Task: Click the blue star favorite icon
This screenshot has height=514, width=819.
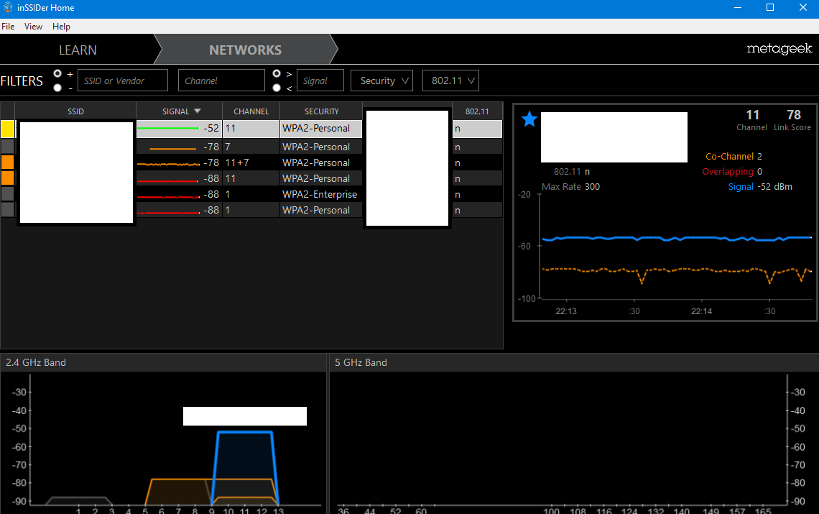Action: [x=529, y=119]
